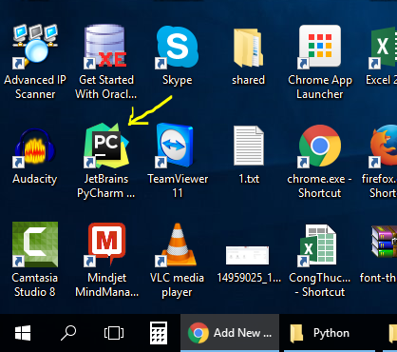Click the 'VLC media player' label text
The image size is (397, 352).
[x=177, y=284]
